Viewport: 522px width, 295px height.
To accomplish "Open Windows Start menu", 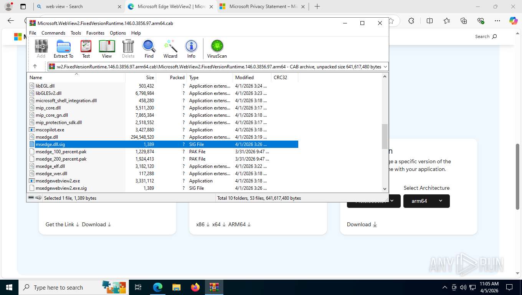I will [x=9, y=287].
